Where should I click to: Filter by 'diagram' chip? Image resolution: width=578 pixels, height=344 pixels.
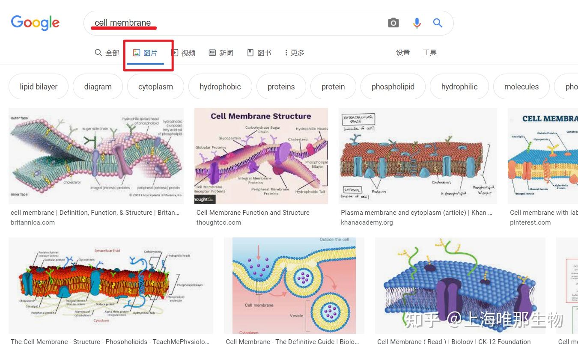click(98, 86)
